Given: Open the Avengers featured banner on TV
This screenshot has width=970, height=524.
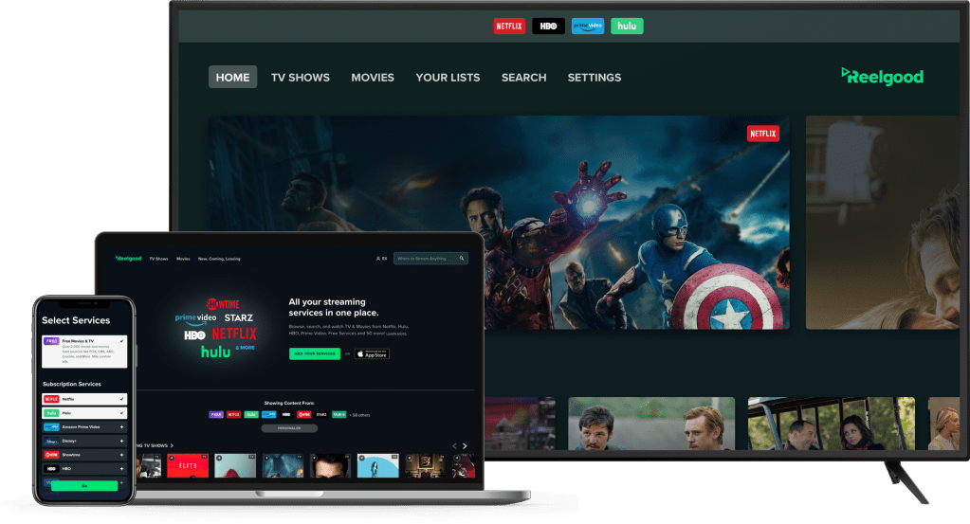Looking at the screenshot, I should click(x=499, y=223).
